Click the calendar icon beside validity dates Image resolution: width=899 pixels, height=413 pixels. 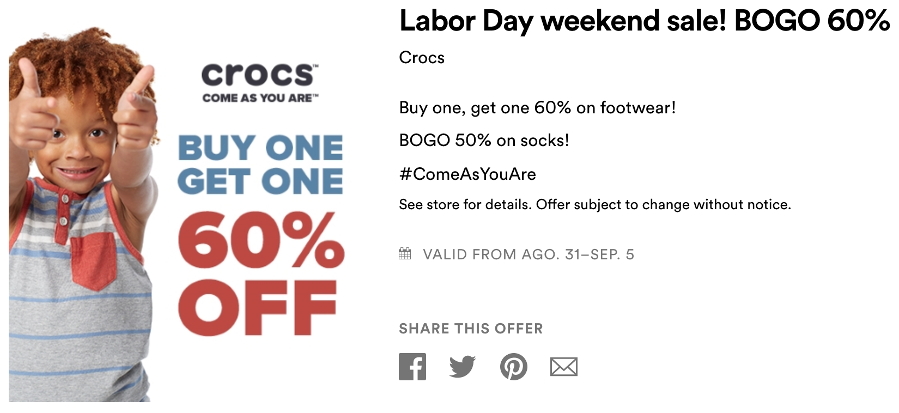[405, 254]
